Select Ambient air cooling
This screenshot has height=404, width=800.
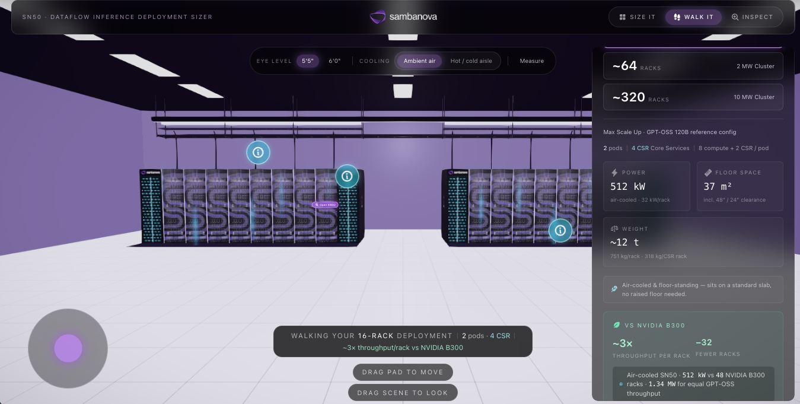point(419,61)
